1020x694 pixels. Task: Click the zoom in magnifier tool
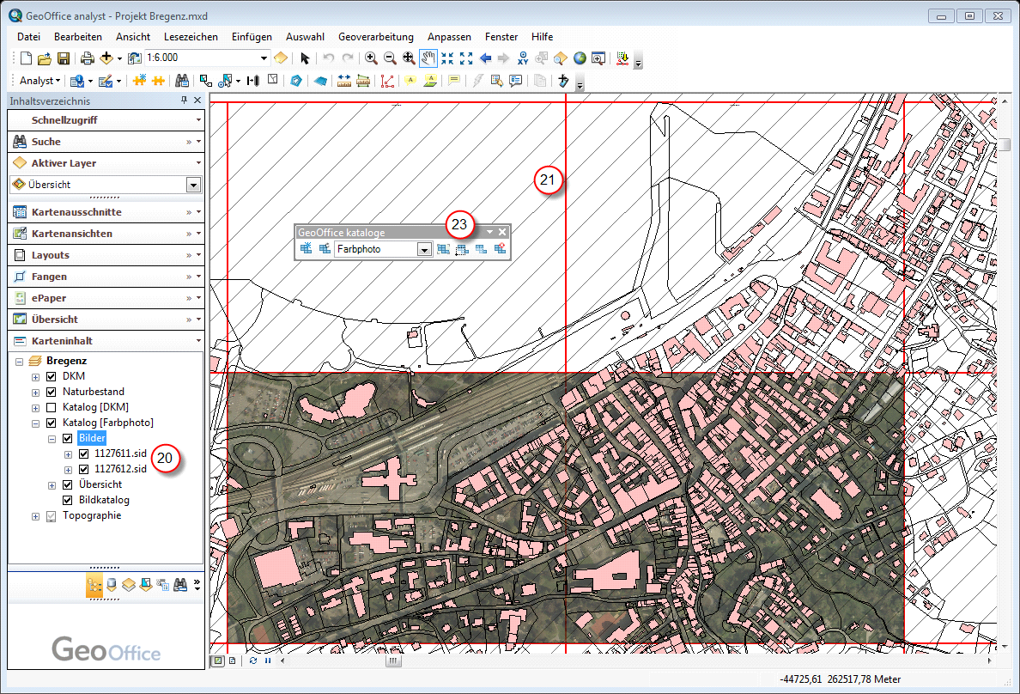372,58
